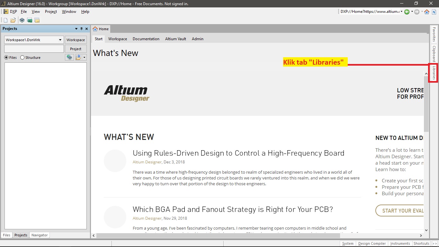Pin the Projects panel

(81, 29)
